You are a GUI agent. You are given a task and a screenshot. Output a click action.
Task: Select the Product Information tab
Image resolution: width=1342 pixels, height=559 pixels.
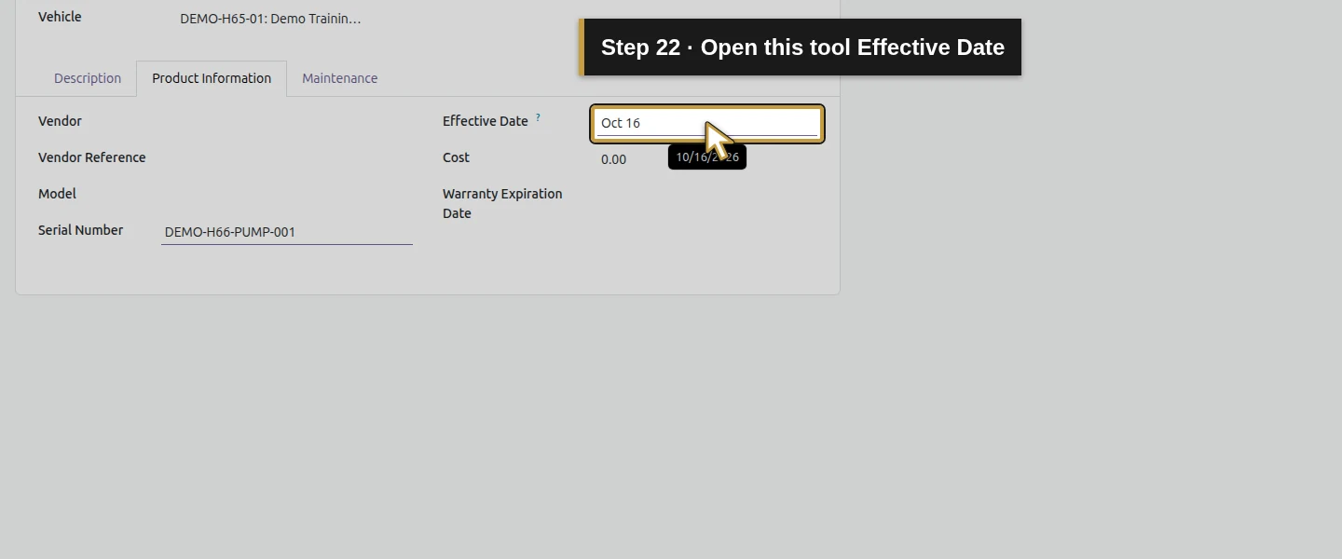tap(212, 78)
